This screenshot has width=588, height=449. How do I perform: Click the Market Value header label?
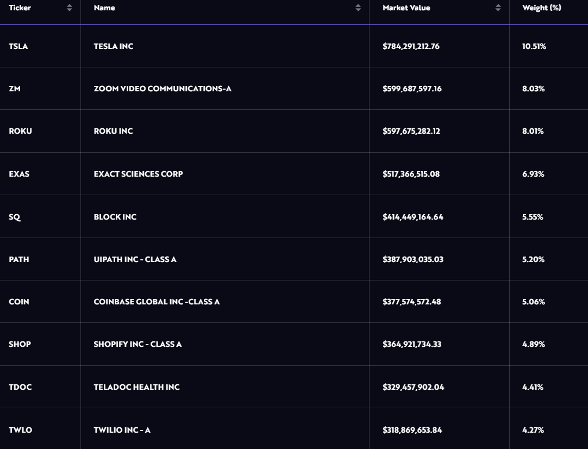tap(406, 8)
